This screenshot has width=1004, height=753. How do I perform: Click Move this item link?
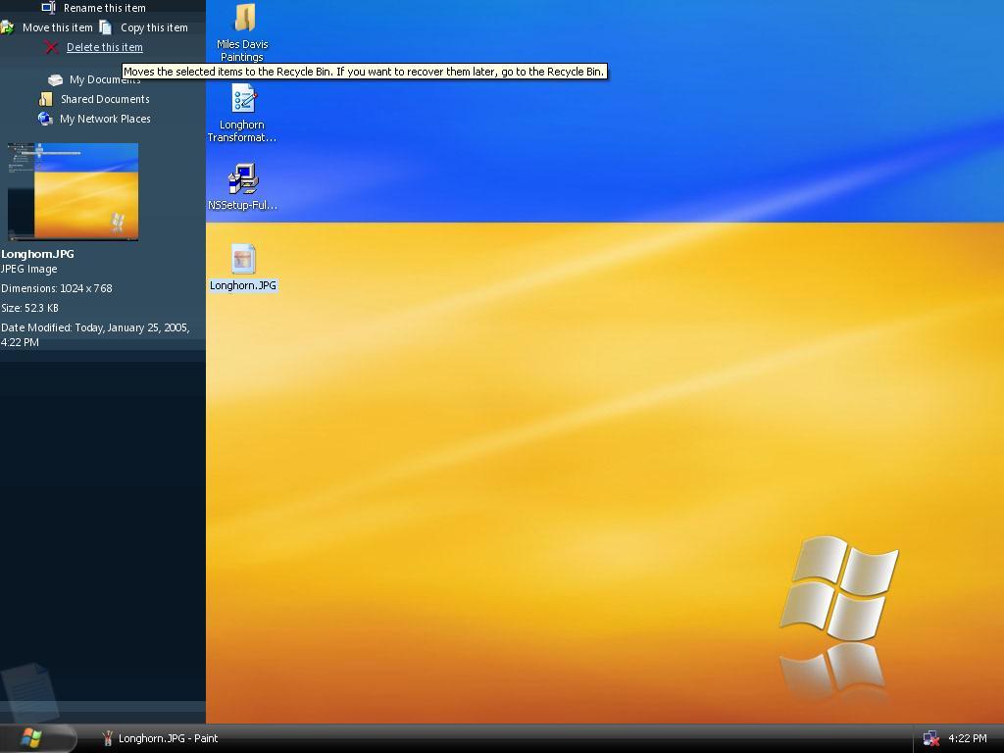58,27
